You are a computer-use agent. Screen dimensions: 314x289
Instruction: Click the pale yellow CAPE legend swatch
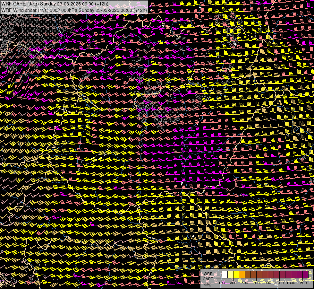pos(231,275)
